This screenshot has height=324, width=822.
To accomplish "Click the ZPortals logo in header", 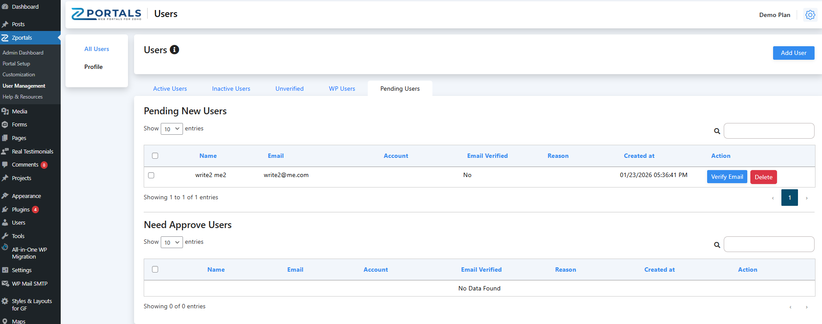I will click(106, 14).
